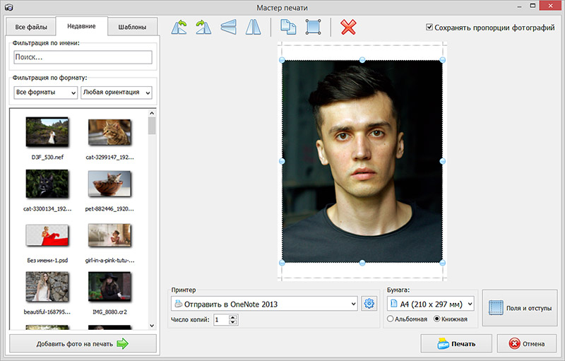
Task: Open the printer selection dropdown
Action: tap(264, 304)
